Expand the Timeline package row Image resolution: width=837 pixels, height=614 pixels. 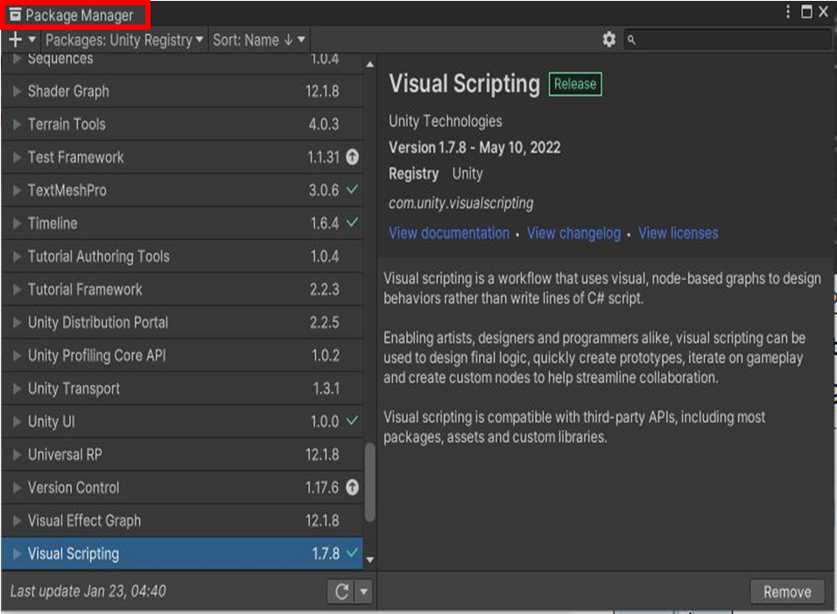(x=18, y=224)
